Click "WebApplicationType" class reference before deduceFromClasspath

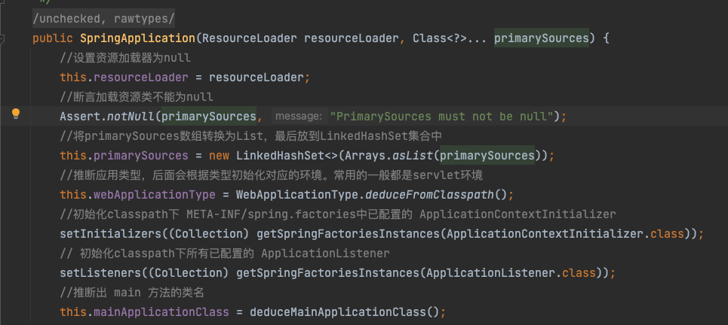pyautogui.click(x=297, y=194)
